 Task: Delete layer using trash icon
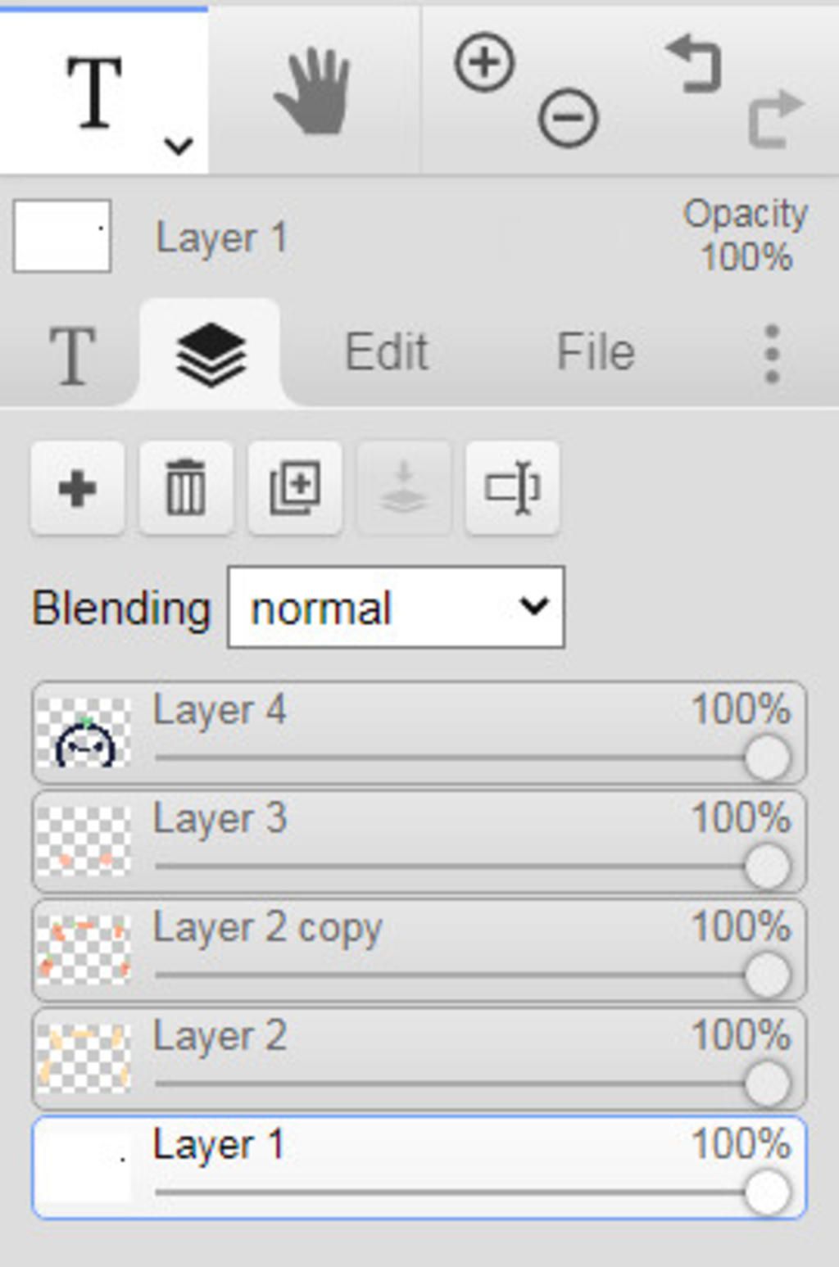[x=186, y=488]
